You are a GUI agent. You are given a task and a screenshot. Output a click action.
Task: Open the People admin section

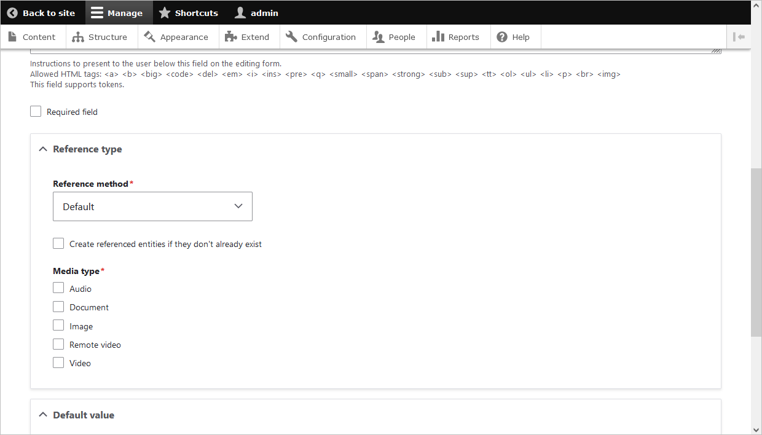pyautogui.click(x=396, y=36)
